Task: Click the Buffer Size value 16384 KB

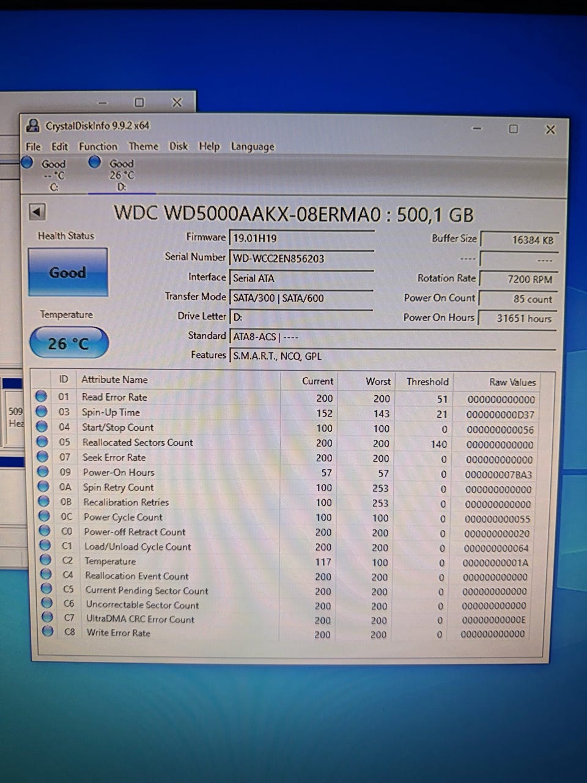Action: click(x=519, y=240)
